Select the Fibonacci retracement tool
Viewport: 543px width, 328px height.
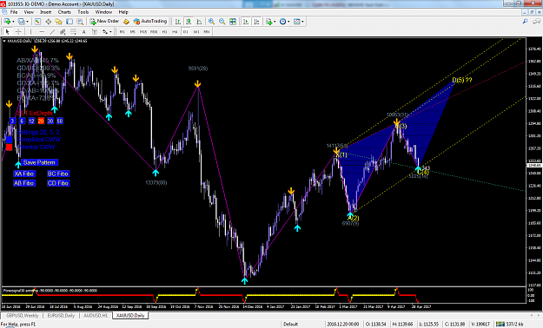(74, 31)
